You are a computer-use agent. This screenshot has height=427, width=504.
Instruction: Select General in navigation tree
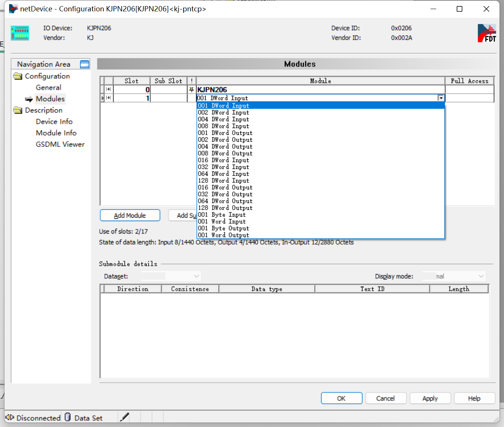[x=48, y=87]
